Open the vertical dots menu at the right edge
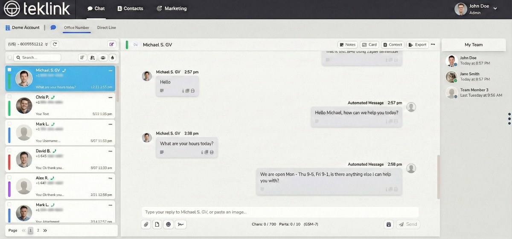 click(509, 119)
